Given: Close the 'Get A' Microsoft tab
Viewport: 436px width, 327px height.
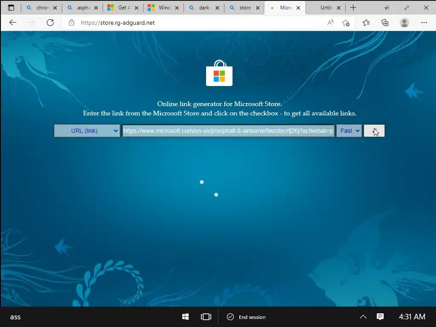Looking at the screenshot, I should (137, 8).
